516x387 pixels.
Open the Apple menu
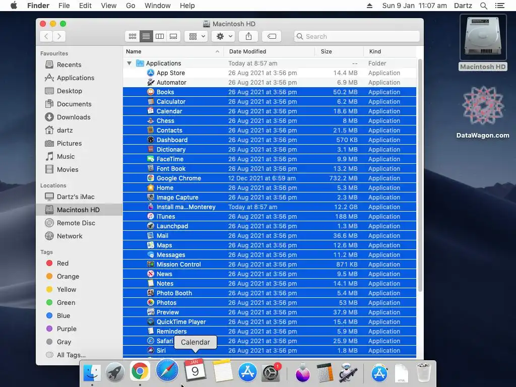(14, 6)
